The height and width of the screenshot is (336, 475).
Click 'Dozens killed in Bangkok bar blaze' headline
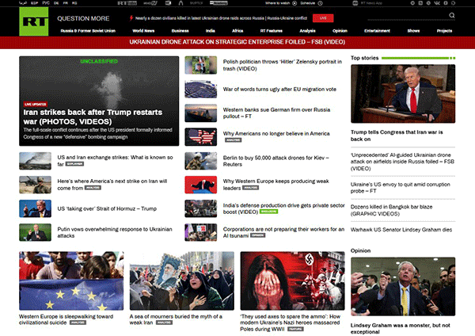(x=391, y=210)
